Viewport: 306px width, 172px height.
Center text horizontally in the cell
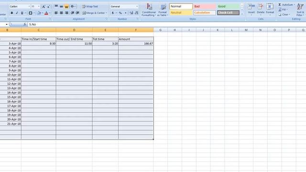[x=61, y=13]
